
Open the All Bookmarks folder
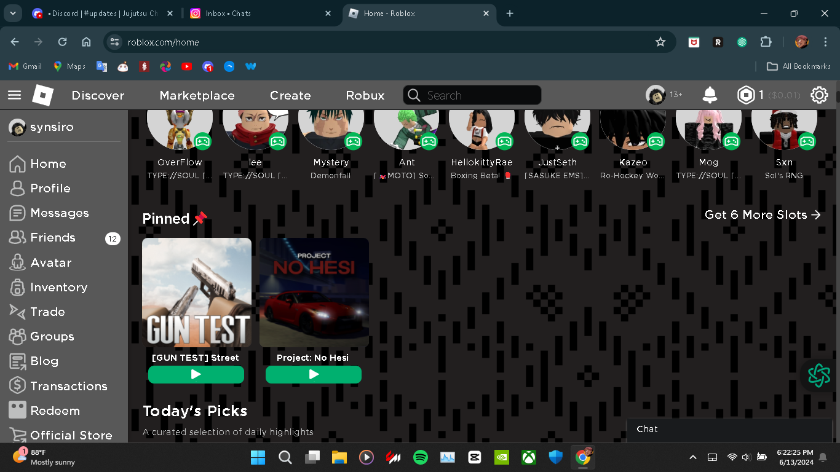(x=799, y=66)
